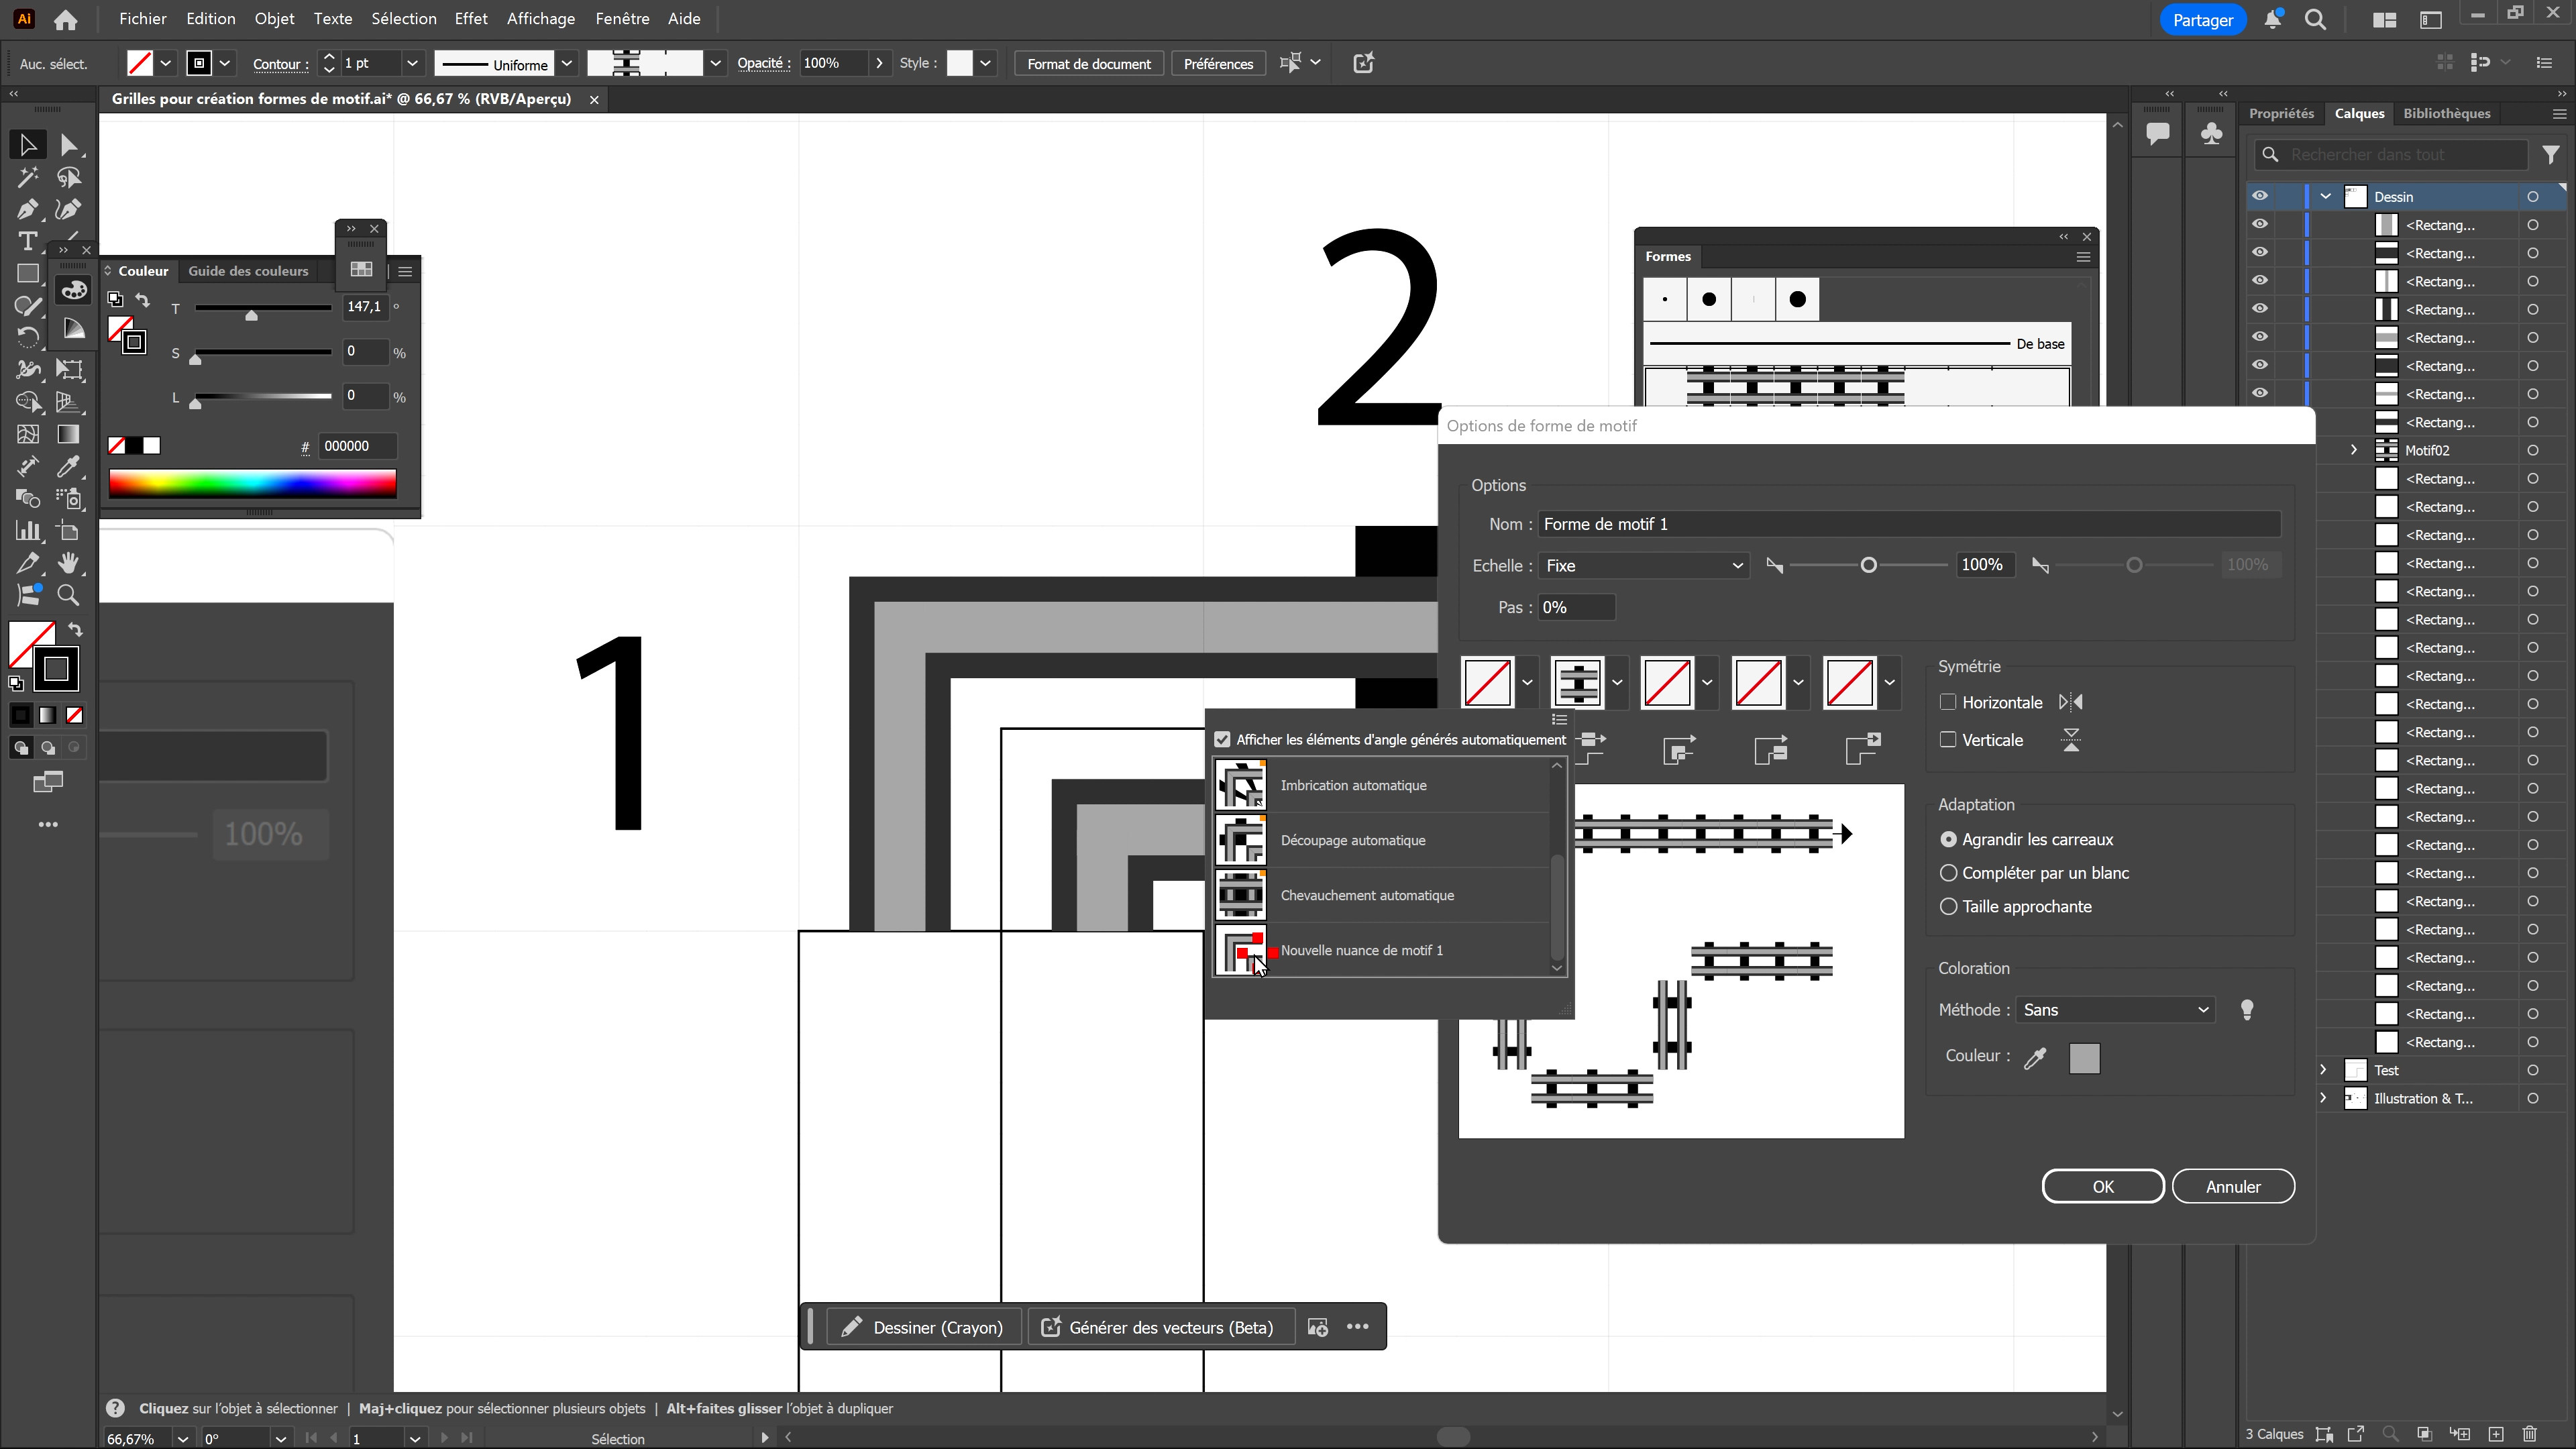Select the Rectangle tool
2576x1449 pixels.
[27, 274]
